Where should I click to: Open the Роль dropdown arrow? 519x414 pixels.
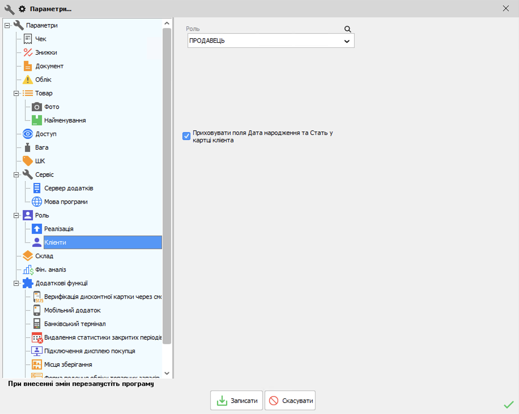[347, 41]
